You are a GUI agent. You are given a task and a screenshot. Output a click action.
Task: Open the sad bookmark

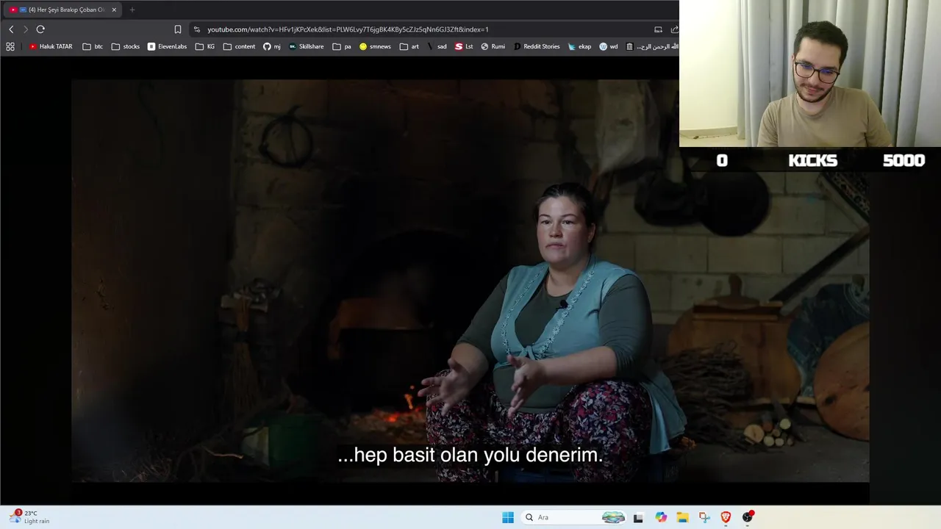pyautogui.click(x=437, y=46)
